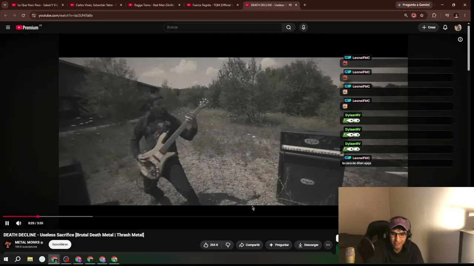474x266 pixels.
Task: Click the YouTube search magnifier button
Action: (288, 27)
